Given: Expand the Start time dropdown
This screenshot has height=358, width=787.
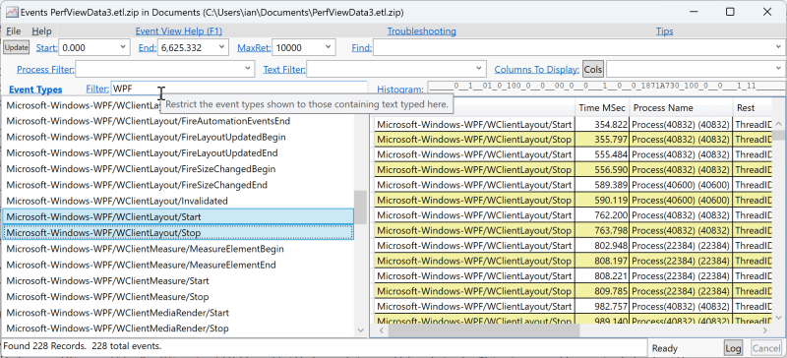Looking at the screenshot, I should click(124, 47).
